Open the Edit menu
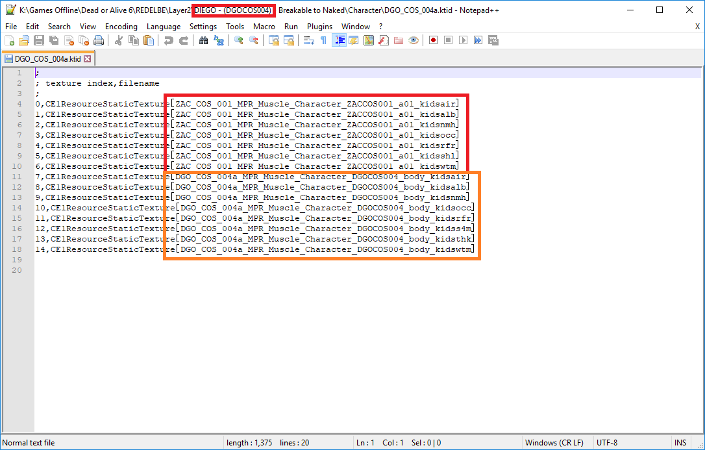The image size is (705, 450). point(32,27)
